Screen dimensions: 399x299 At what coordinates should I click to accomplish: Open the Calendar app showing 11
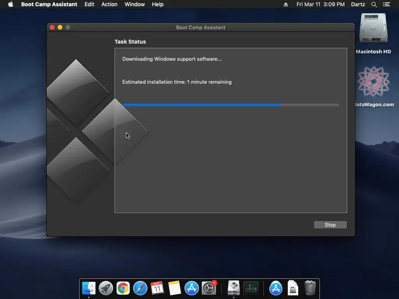[157, 288]
